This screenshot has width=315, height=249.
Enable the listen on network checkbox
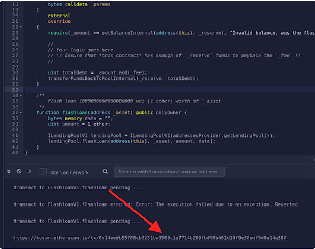(43, 171)
